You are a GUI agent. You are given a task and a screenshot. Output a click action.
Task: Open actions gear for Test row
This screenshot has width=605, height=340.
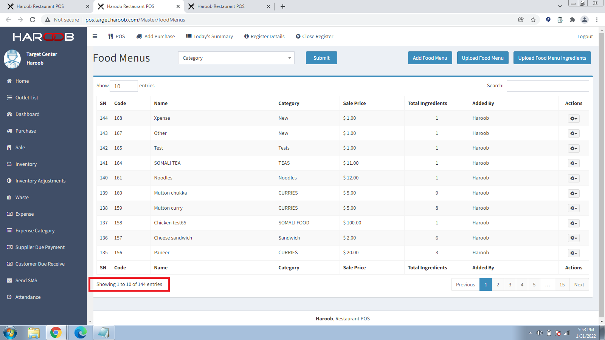[x=574, y=148]
